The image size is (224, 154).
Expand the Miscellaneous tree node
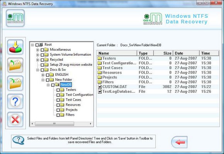[x=37, y=50]
